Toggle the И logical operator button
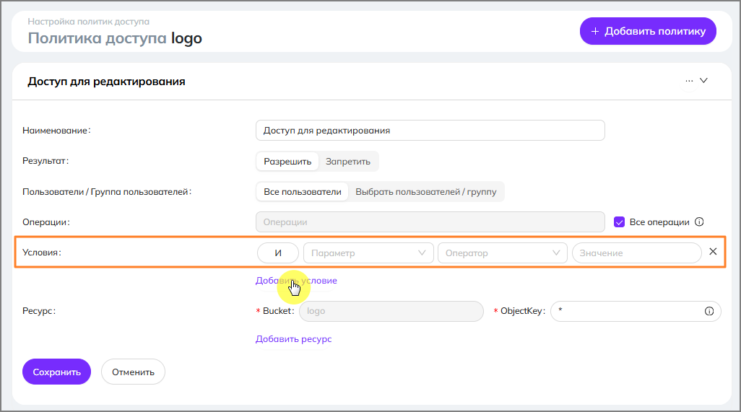 278,253
